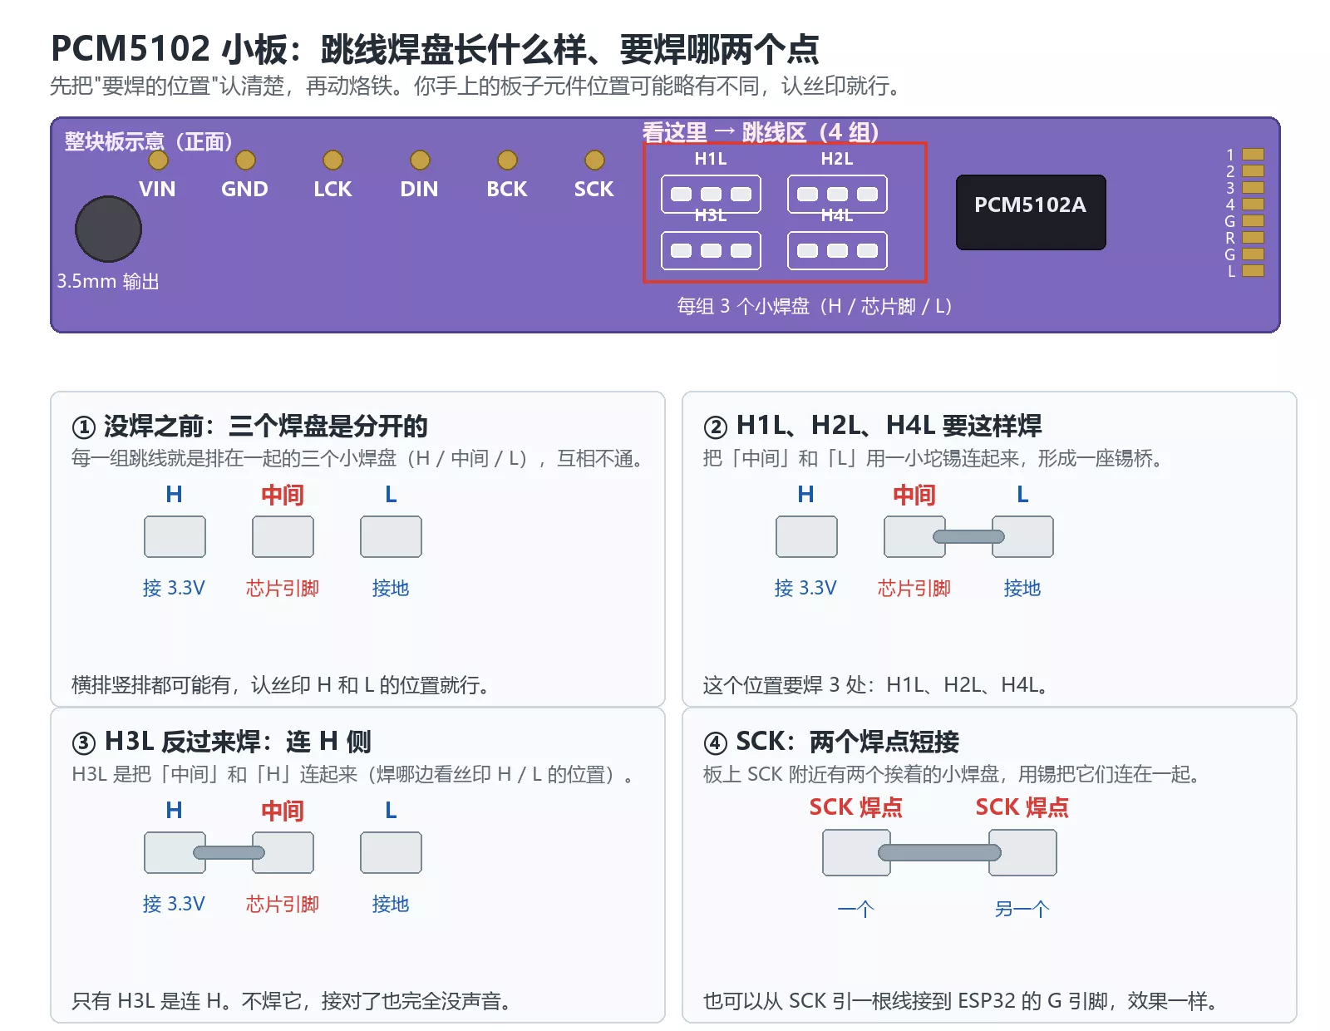The width and height of the screenshot is (1330, 1031).
Task: Select the gold pad above SCK on board
Action: 594,160
